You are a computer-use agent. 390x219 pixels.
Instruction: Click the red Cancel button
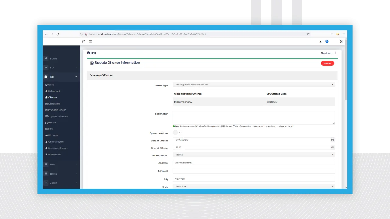coord(328,63)
